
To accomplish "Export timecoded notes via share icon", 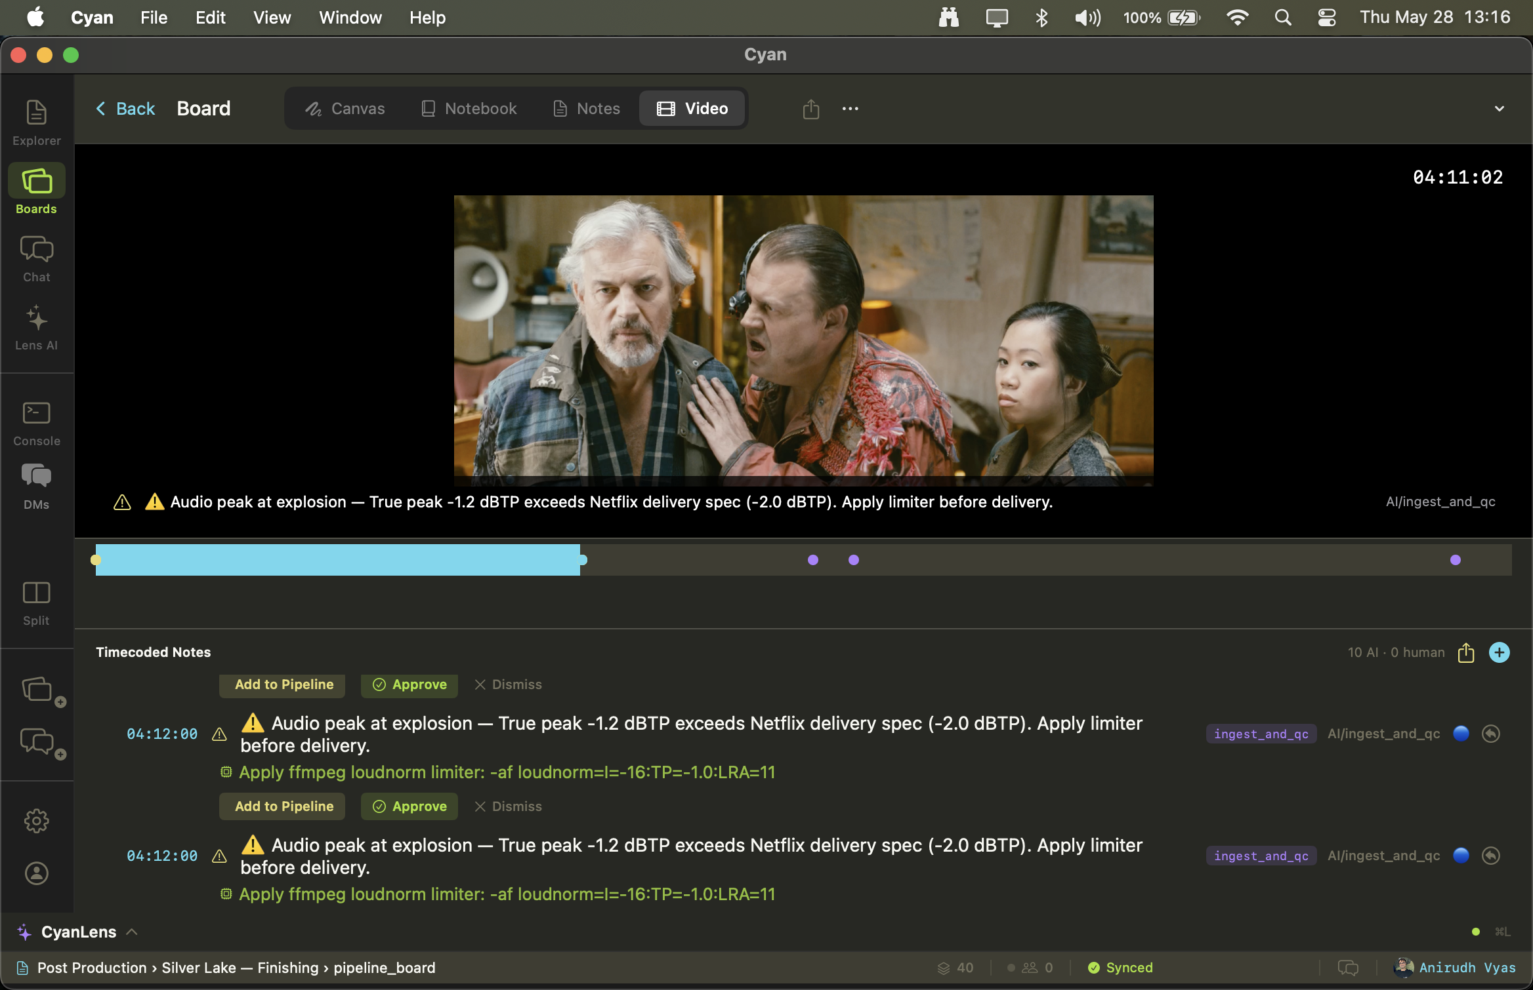I will pos(1466,652).
